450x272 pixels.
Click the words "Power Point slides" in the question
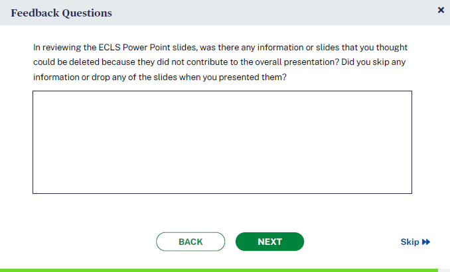[x=154, y=48]
